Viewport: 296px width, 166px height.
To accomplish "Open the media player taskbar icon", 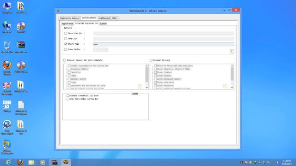I will point(43,162).
